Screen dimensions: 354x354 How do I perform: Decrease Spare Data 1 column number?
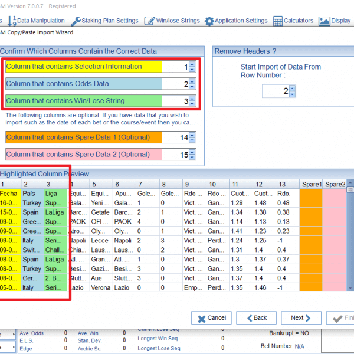click(x=192, y=140)
